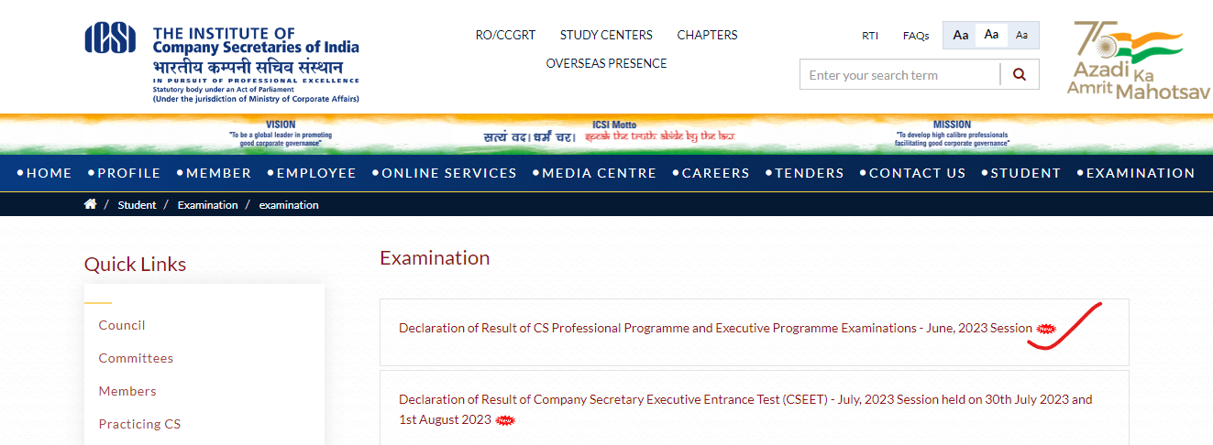Select the smallest Aa font size

(1022, 35)
